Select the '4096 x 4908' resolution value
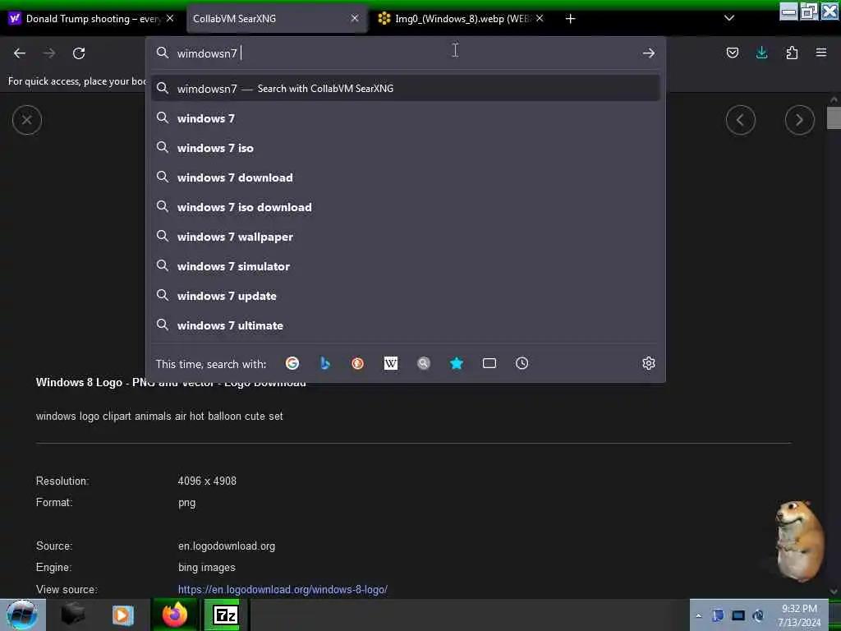841x631 pixels. (x=207, y=481)
